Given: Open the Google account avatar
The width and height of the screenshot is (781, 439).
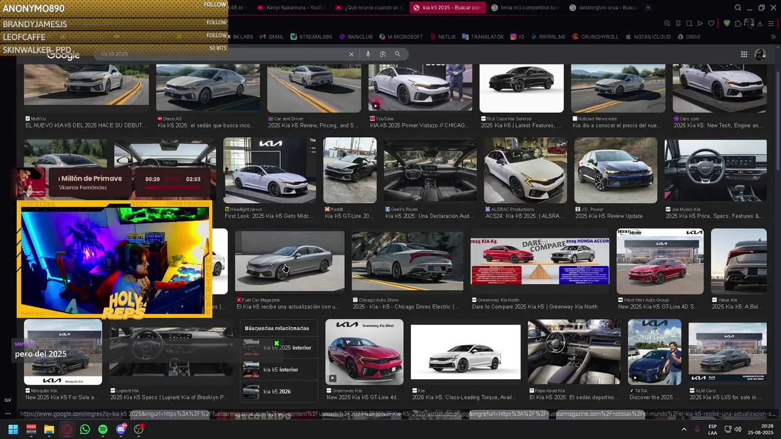Looking at the screenshot, I should (760, 54).
